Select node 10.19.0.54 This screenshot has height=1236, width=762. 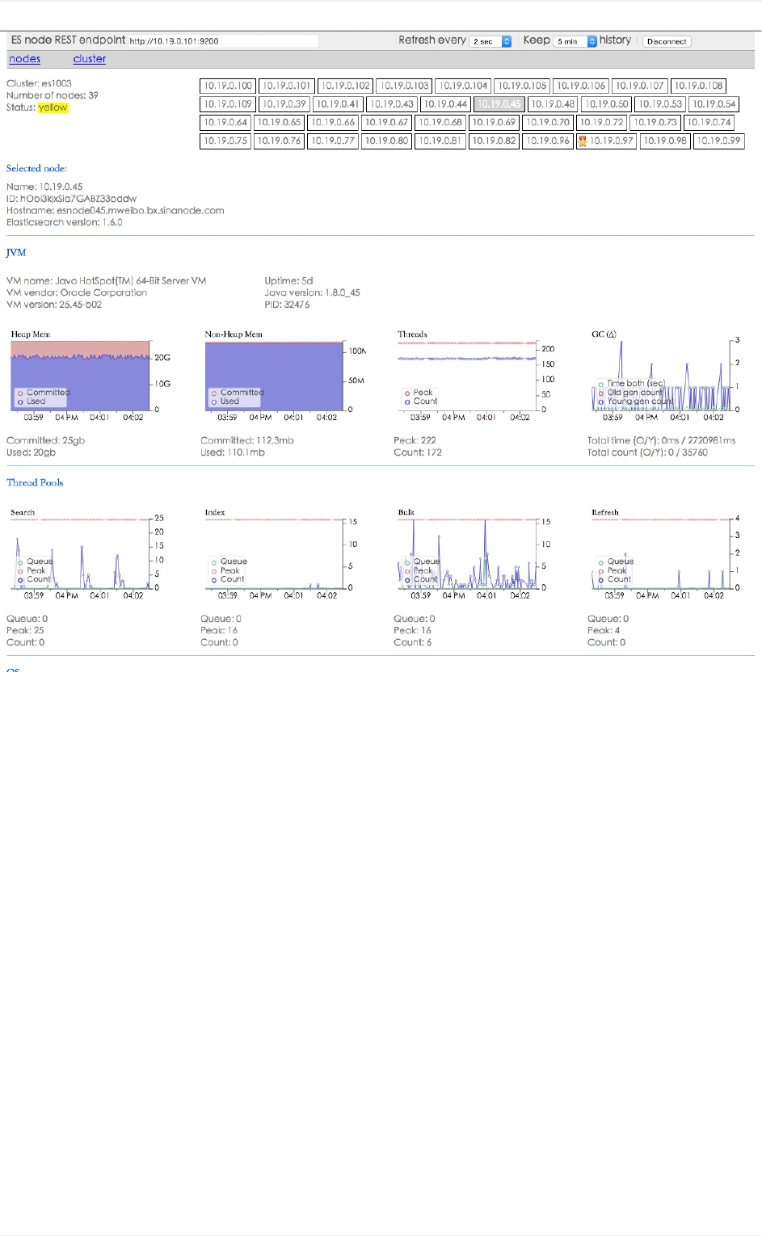714,104
